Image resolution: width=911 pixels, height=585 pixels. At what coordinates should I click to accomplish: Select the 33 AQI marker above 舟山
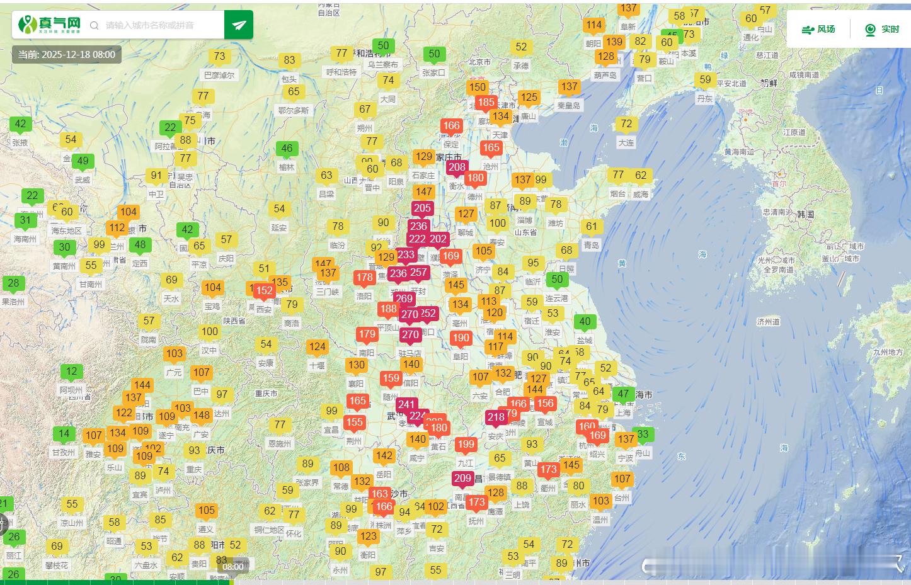643,434
